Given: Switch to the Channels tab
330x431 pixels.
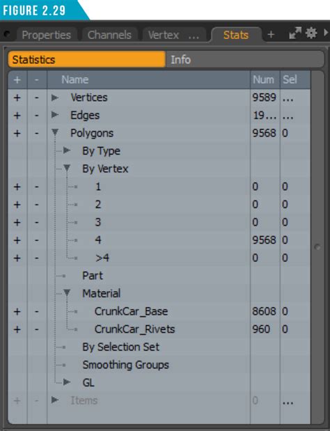Looking at the screenshot, I should coord(109,35).
